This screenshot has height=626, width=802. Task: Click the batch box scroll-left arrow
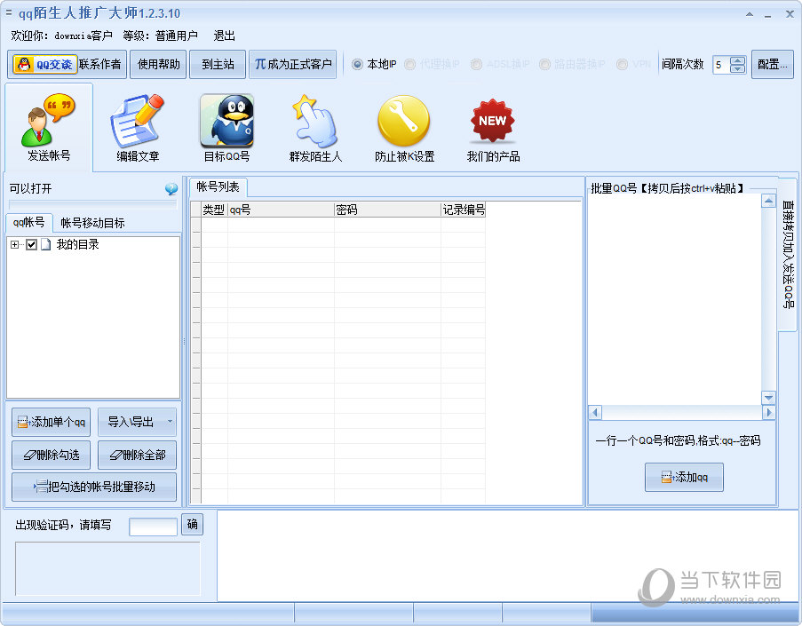point(595,412)
